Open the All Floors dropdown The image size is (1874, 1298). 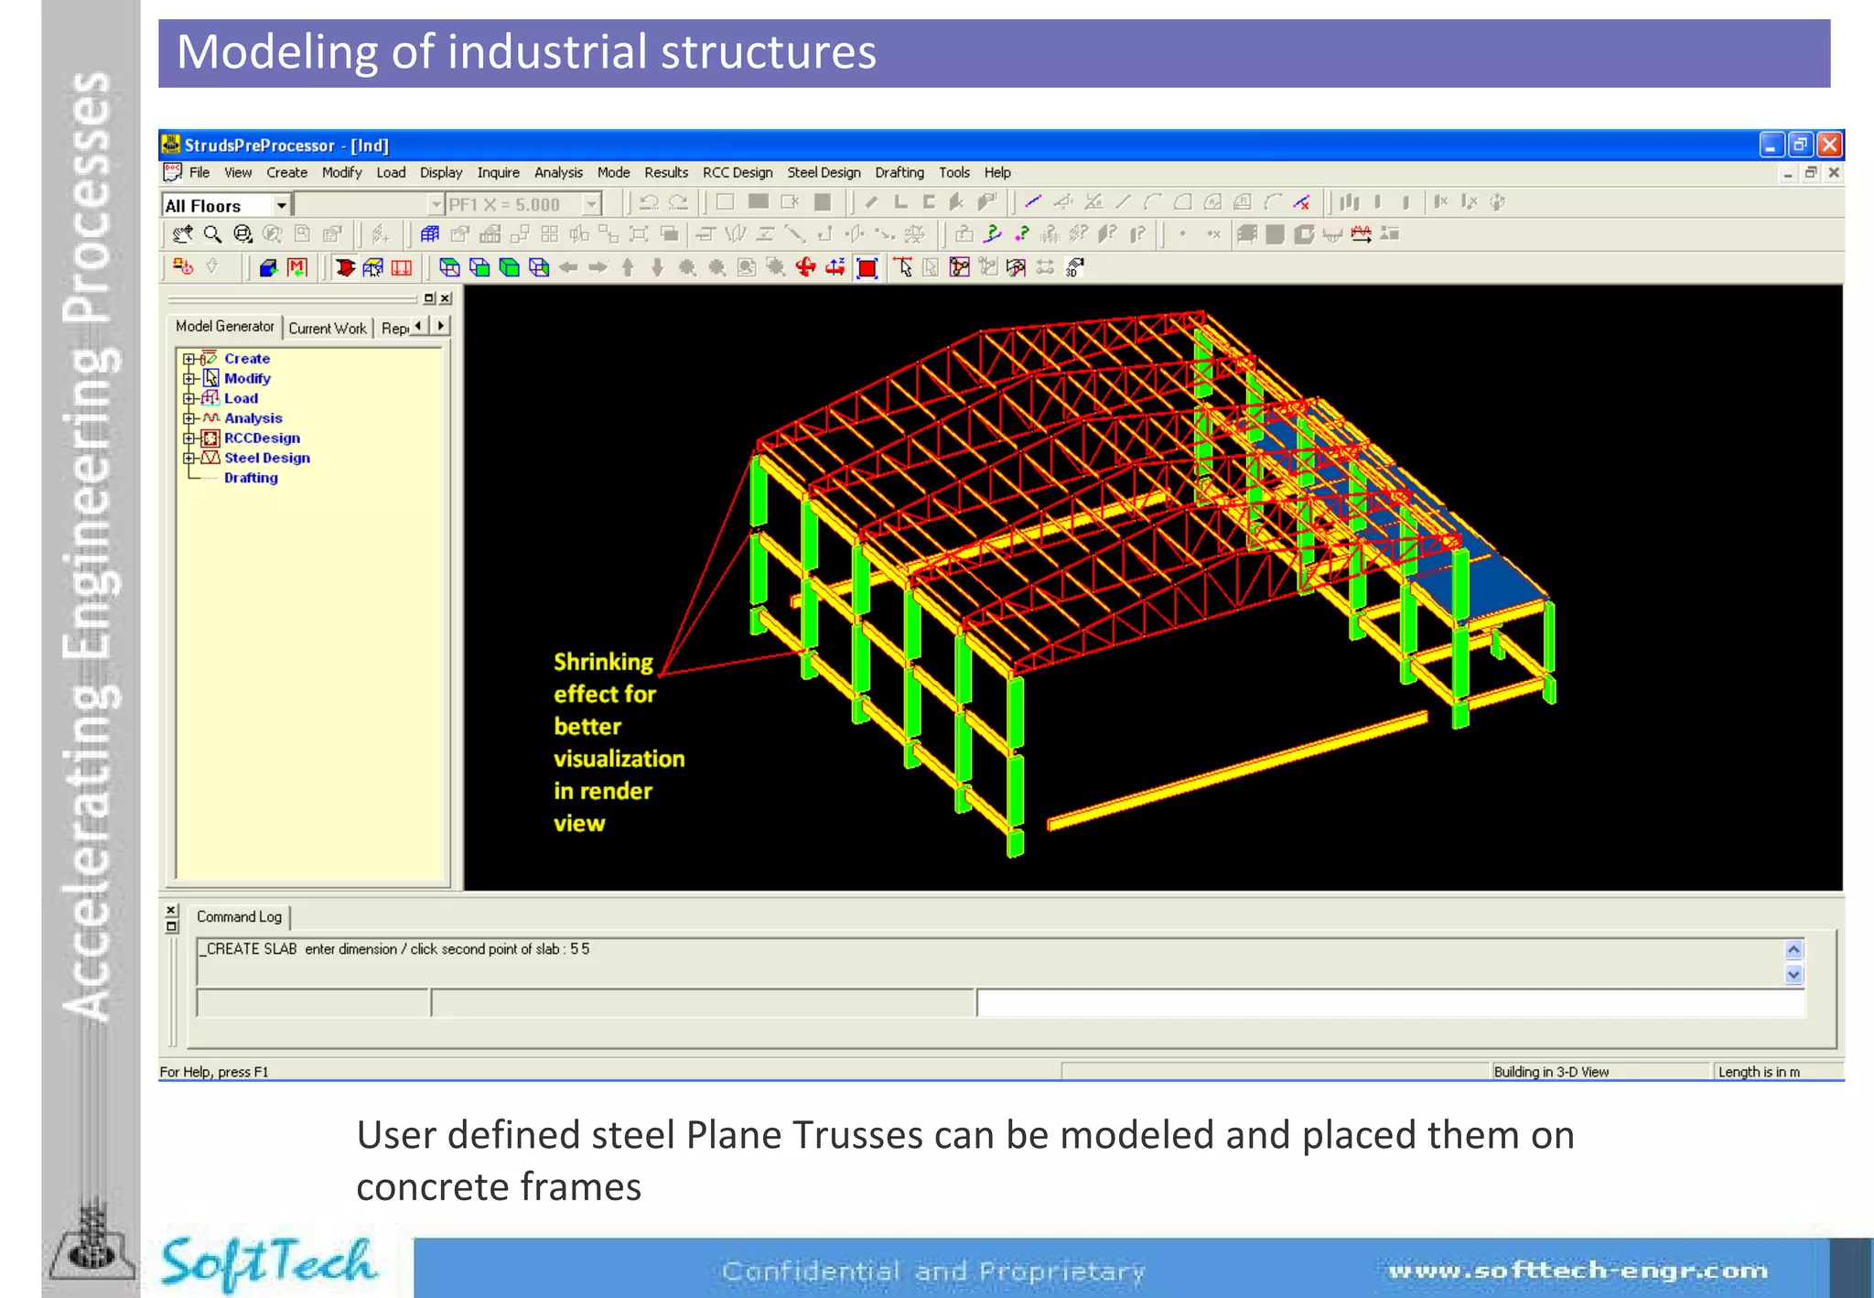[282, 206]
